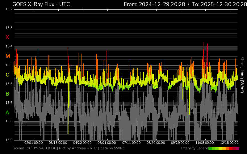Click the 1E-9 y-axis label
Screen dimensions: 247x154
pyautogui.click(x=9, y=140)
